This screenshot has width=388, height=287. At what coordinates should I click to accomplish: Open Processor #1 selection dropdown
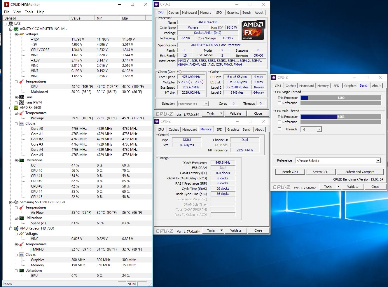pos(206,104)
